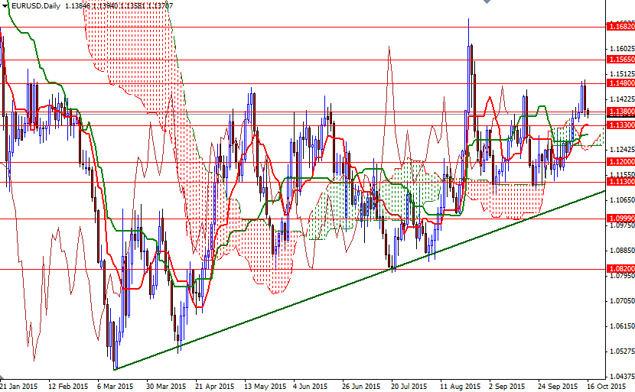Select the 1.11300 red price label

click(620, 182)
